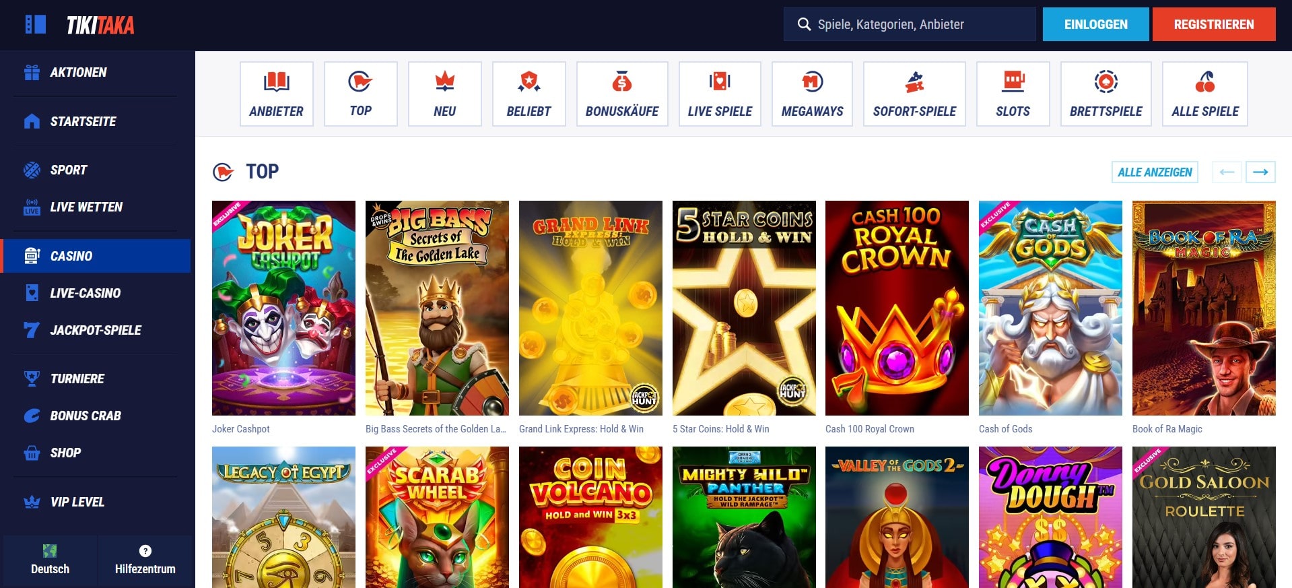
Task: Click the search magnifier icon
Action: point(804,24)
